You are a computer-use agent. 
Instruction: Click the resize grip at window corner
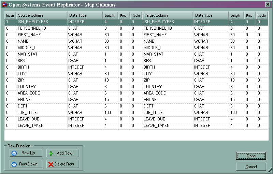(x=270, y=171)
